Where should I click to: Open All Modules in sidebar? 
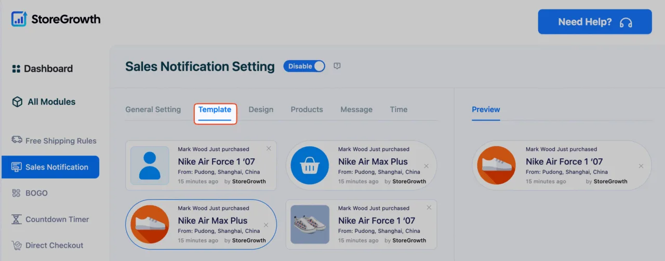pyautogui.click(x=44, y=102)
